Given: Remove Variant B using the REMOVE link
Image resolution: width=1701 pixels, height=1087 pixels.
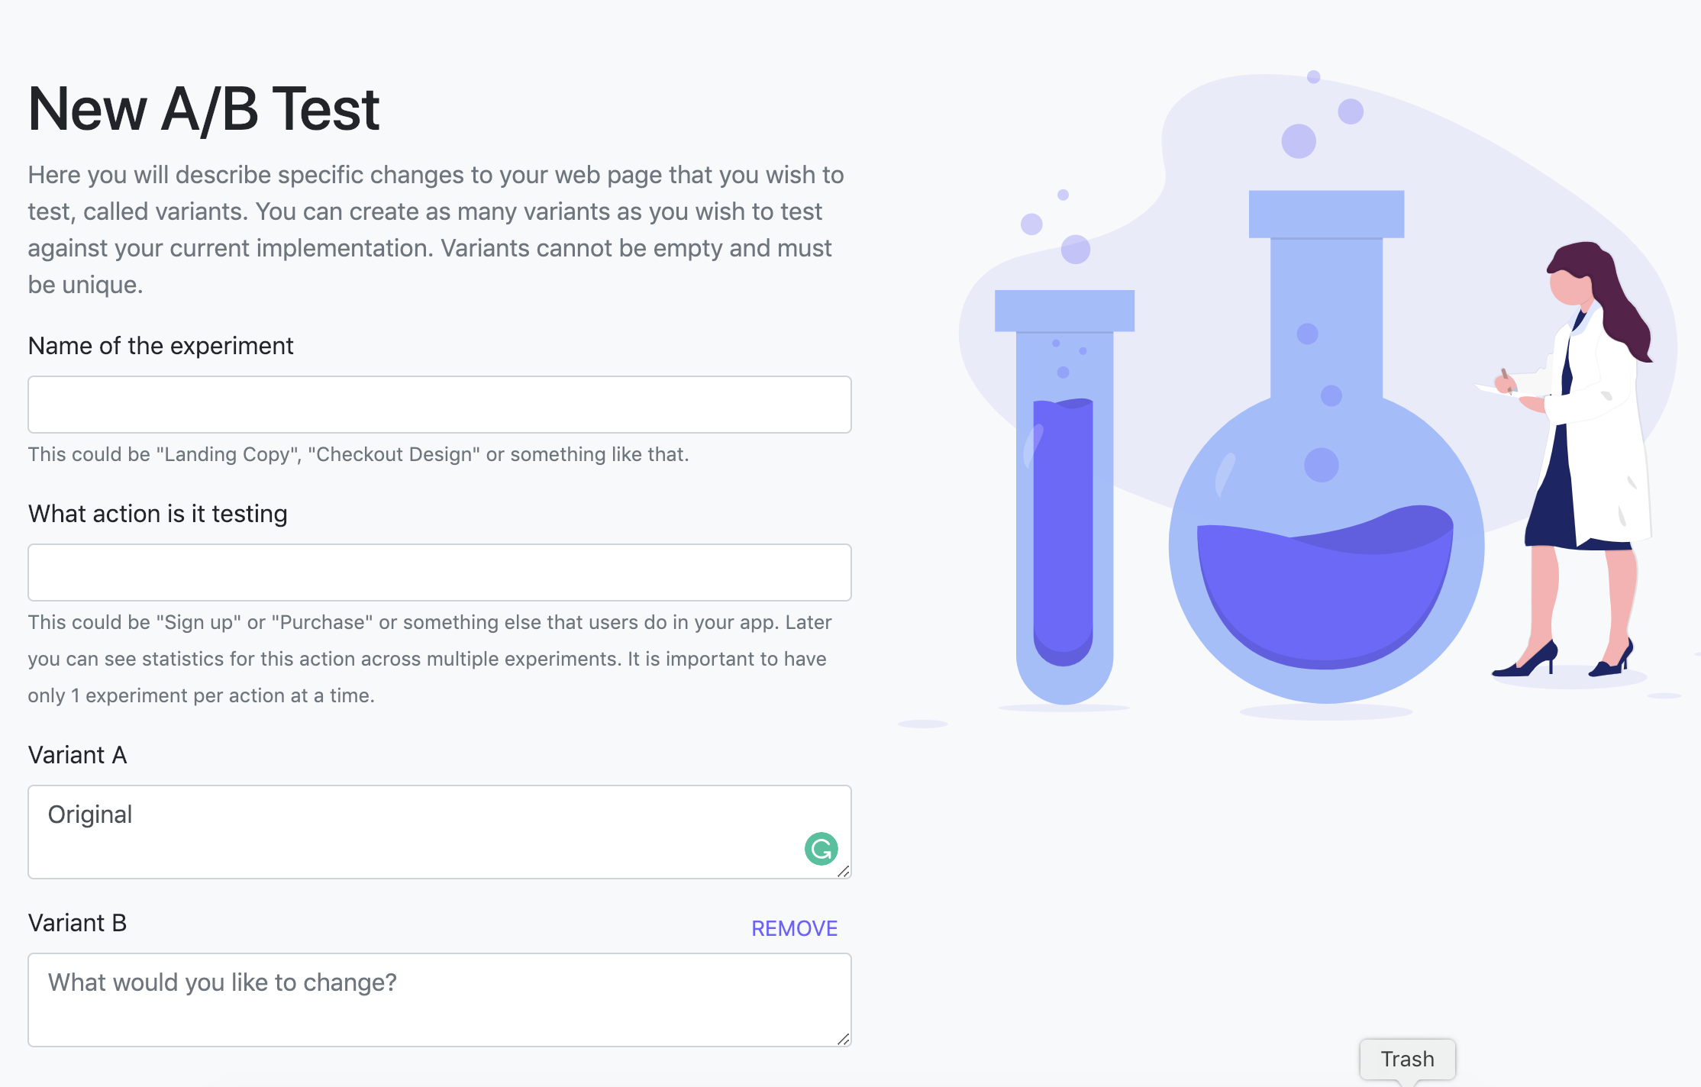Looking at the screenshot, I should [794, 928].
